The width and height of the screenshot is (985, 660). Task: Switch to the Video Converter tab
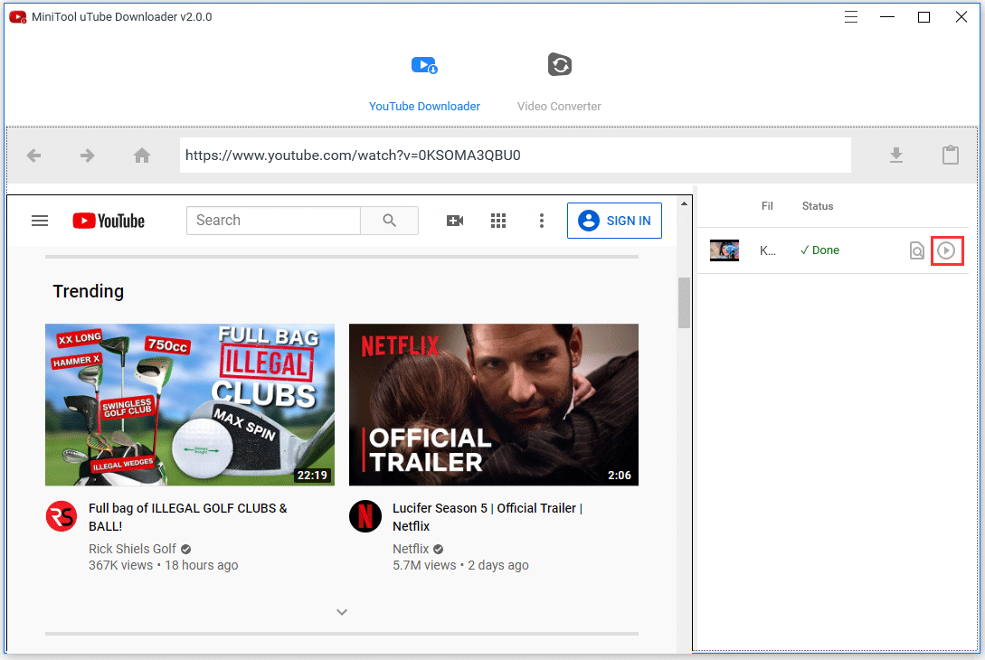pyautogui.click(x=559, y=83)
